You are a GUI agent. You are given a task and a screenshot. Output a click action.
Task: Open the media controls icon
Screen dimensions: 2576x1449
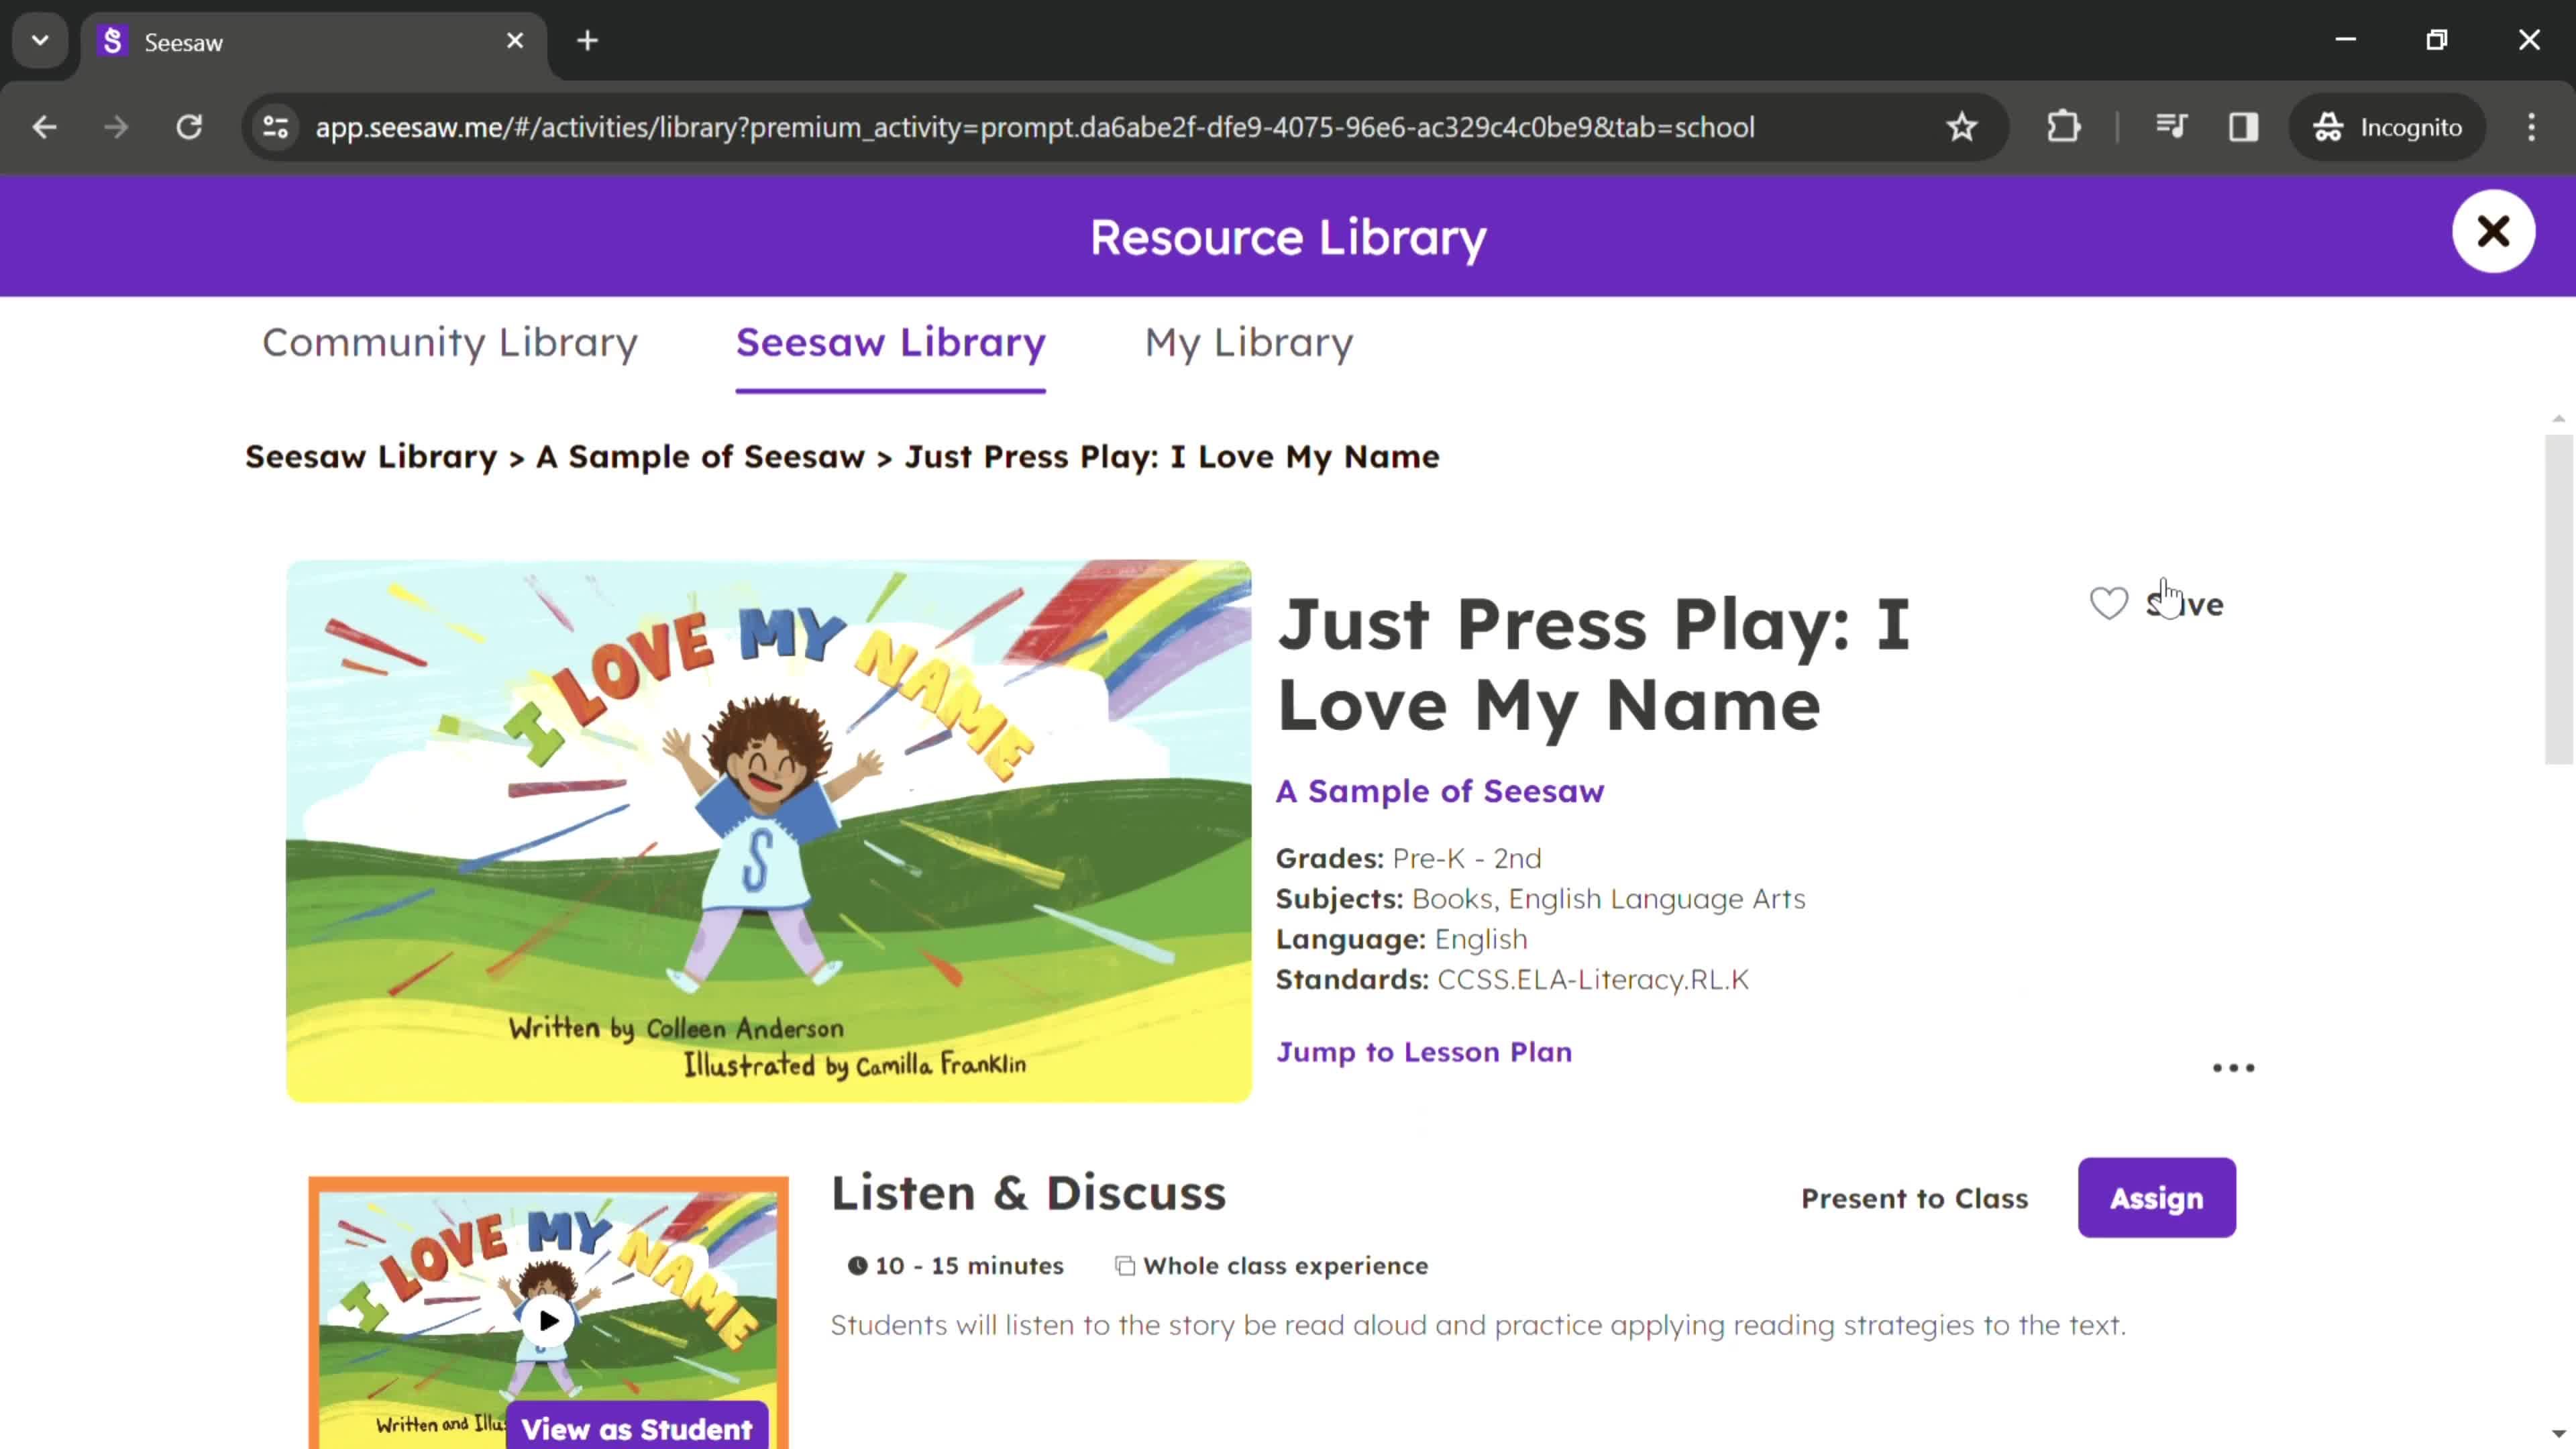(2171, 127)
